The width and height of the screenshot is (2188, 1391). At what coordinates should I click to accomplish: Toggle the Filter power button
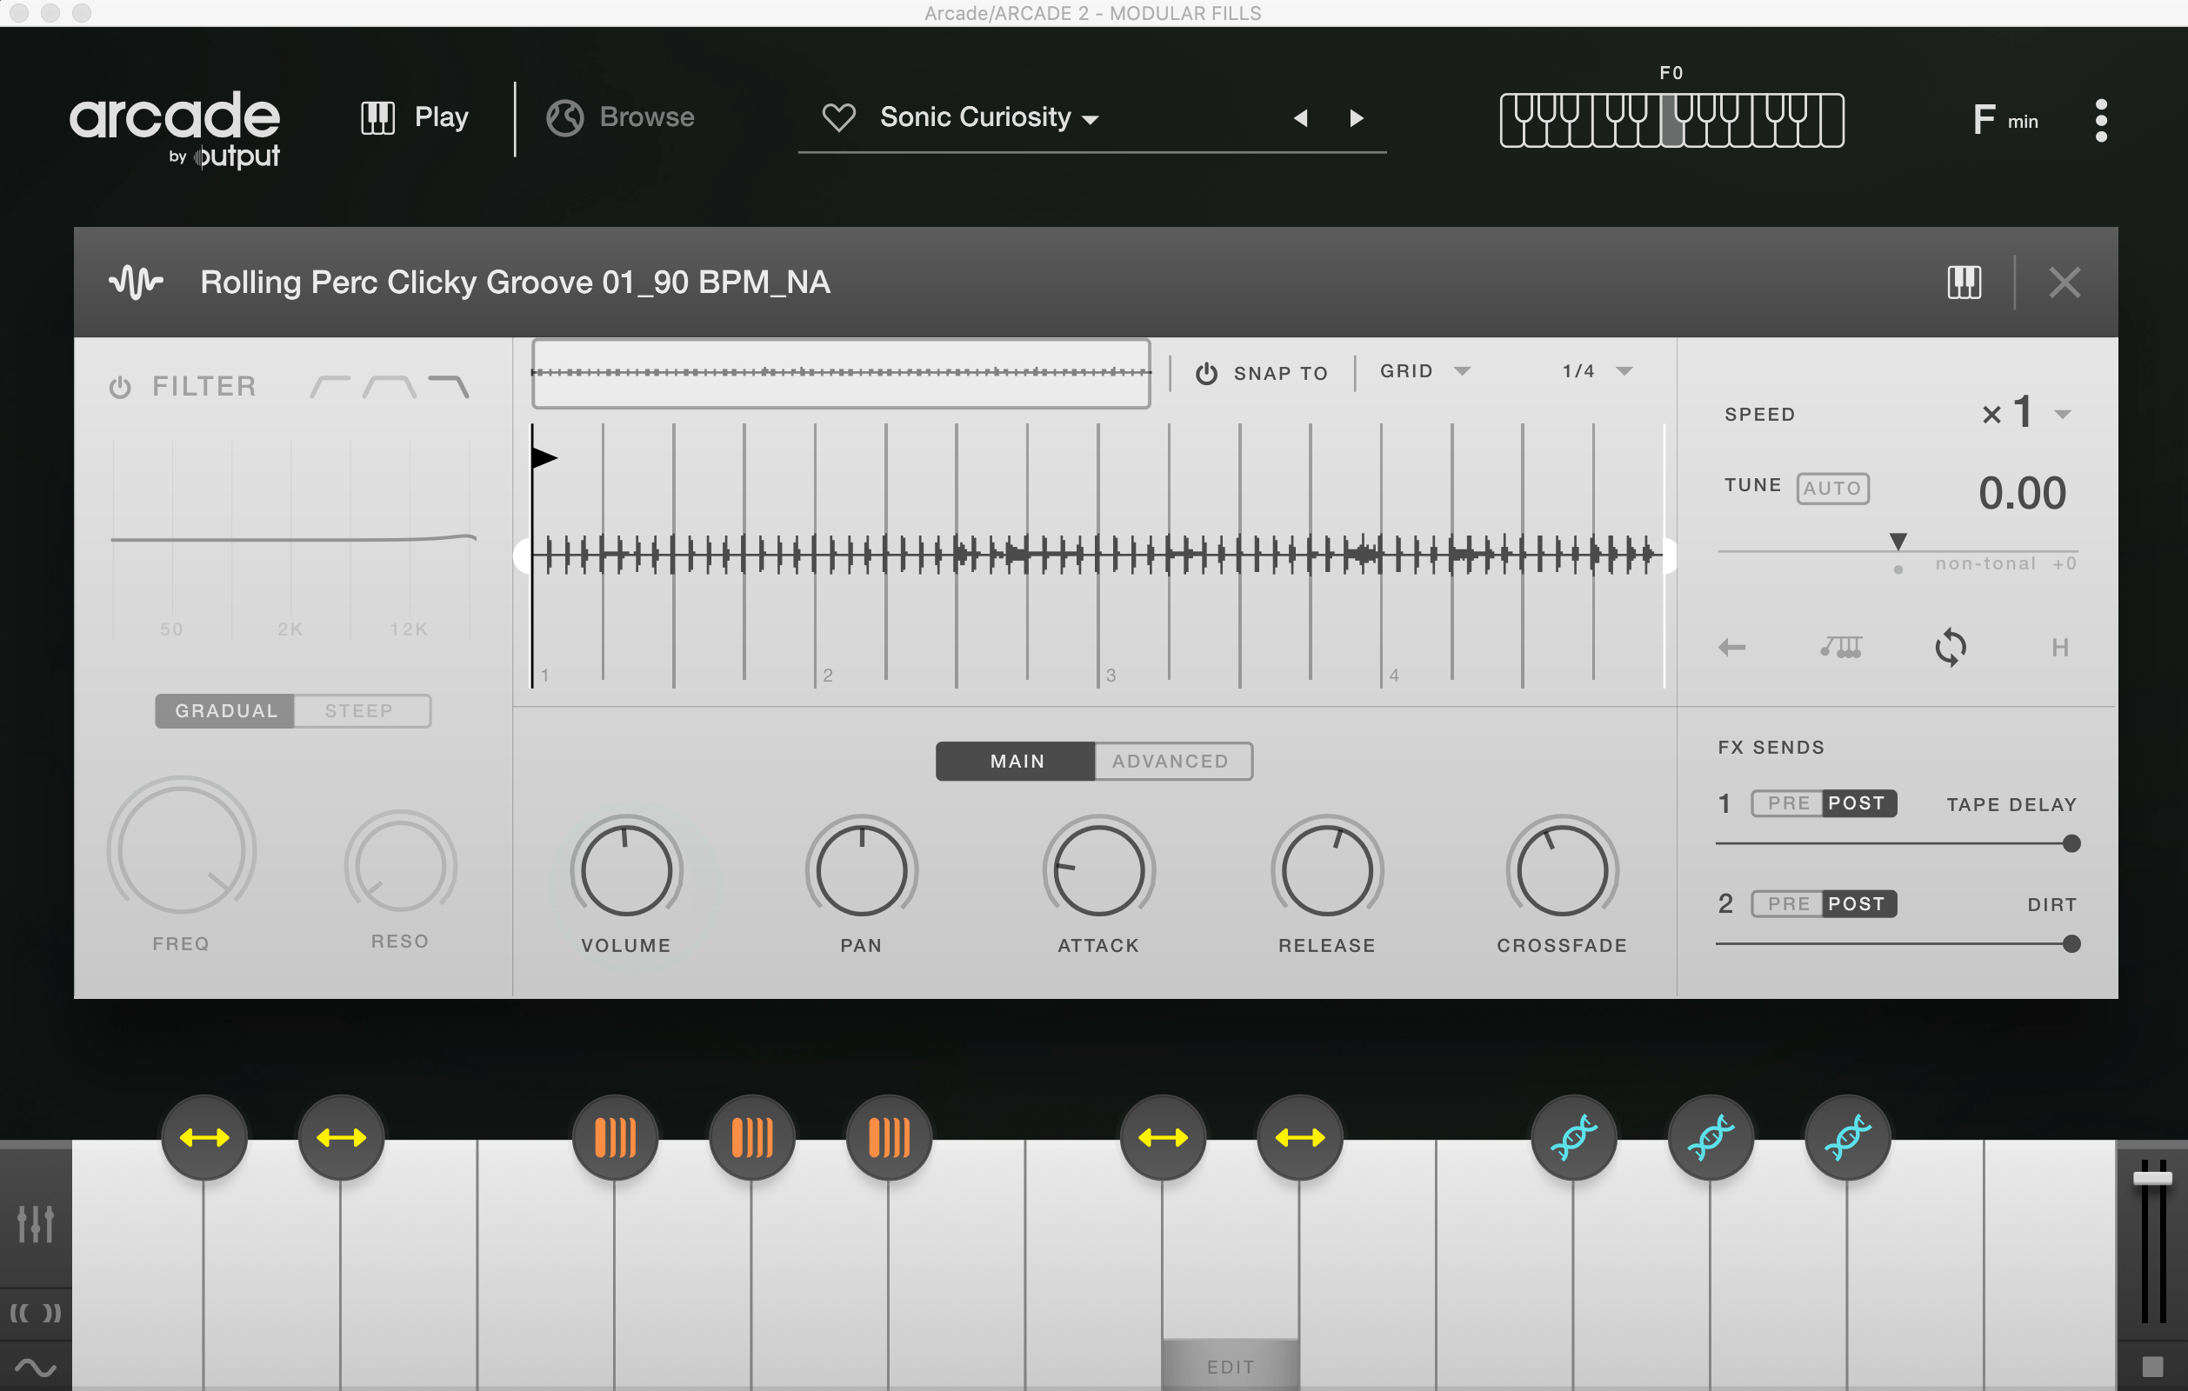[120, 387]
